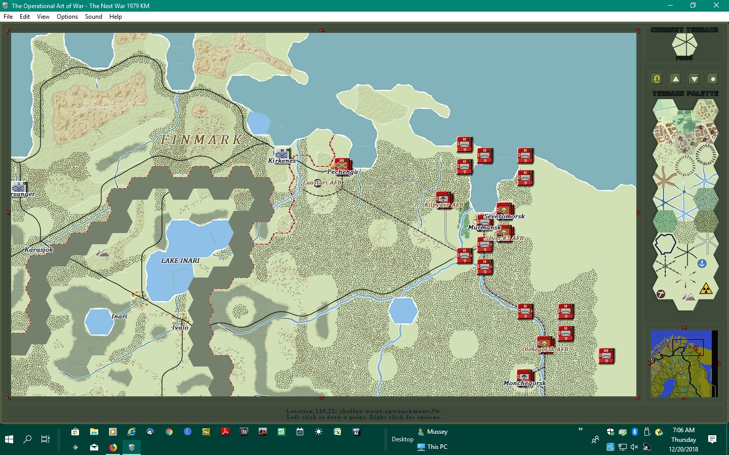The width and height of the screenshot is (729, 455).
Task: Raise elevation with the up arrow button
Action: point(675,79)
